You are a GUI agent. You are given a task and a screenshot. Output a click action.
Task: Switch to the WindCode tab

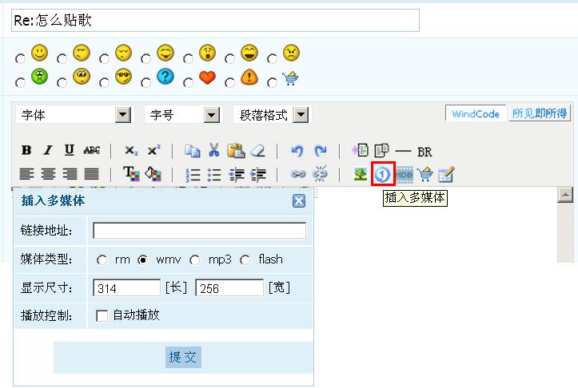tap(475, 114)
